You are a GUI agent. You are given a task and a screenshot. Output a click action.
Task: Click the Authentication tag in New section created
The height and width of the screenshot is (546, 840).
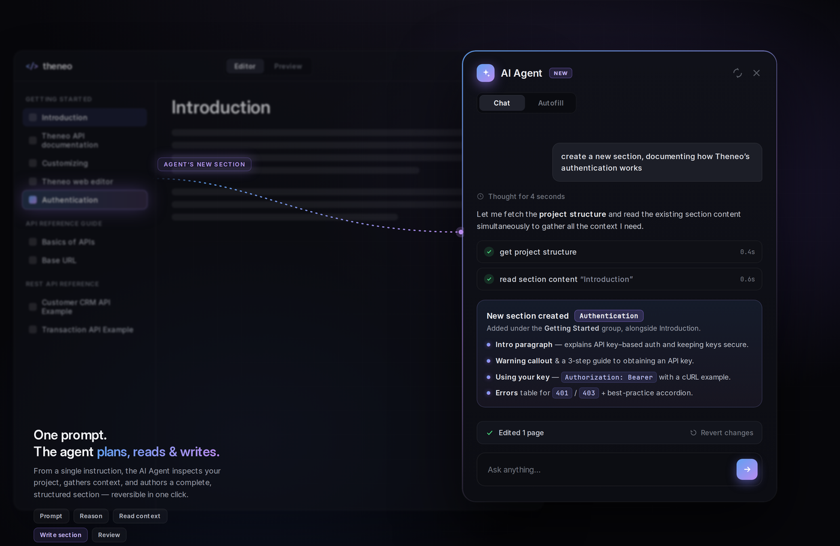[609, 316]
